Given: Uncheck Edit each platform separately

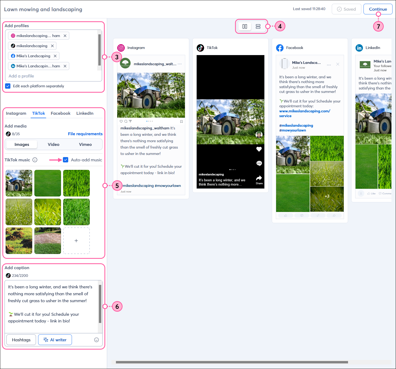Looking at the screenshot, I should [x=7, y=86].
